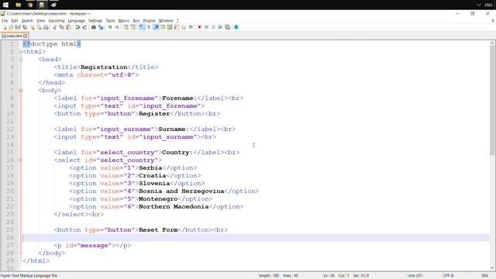
Task: Expand hidden system tray icons chevron
Action: pyautogui.click(x=479, y=5)
